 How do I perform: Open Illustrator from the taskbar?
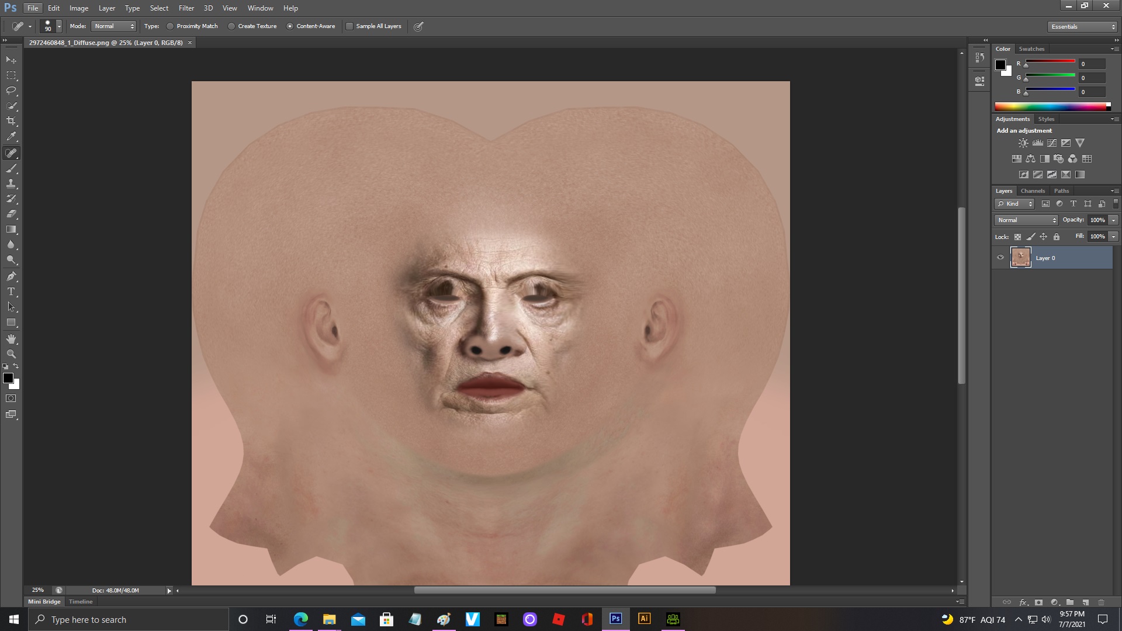pos(645,619)
